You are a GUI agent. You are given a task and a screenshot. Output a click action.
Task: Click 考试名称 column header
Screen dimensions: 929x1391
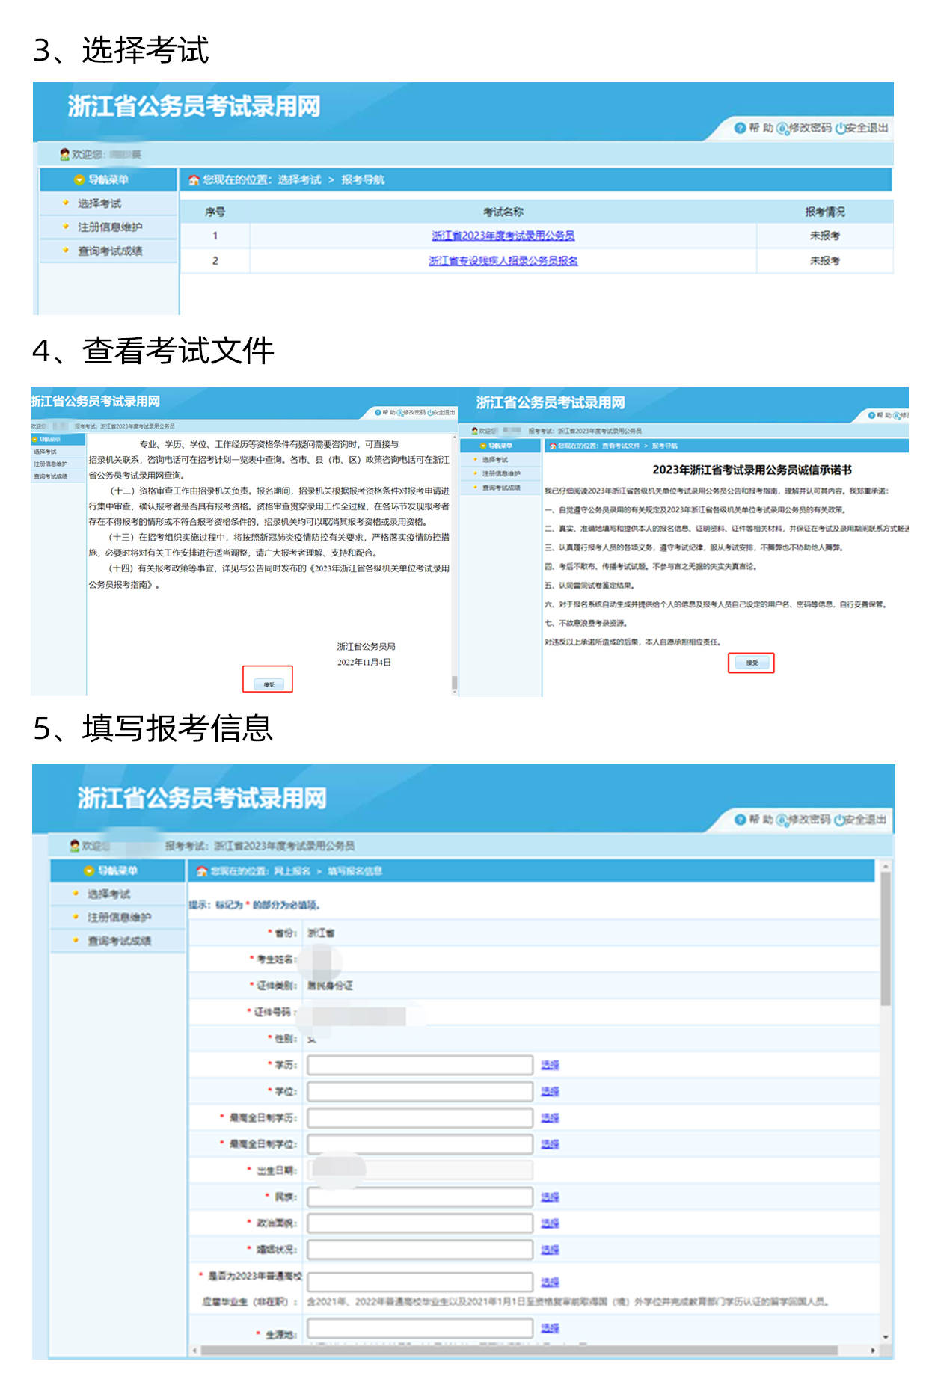tap(503, 212)
